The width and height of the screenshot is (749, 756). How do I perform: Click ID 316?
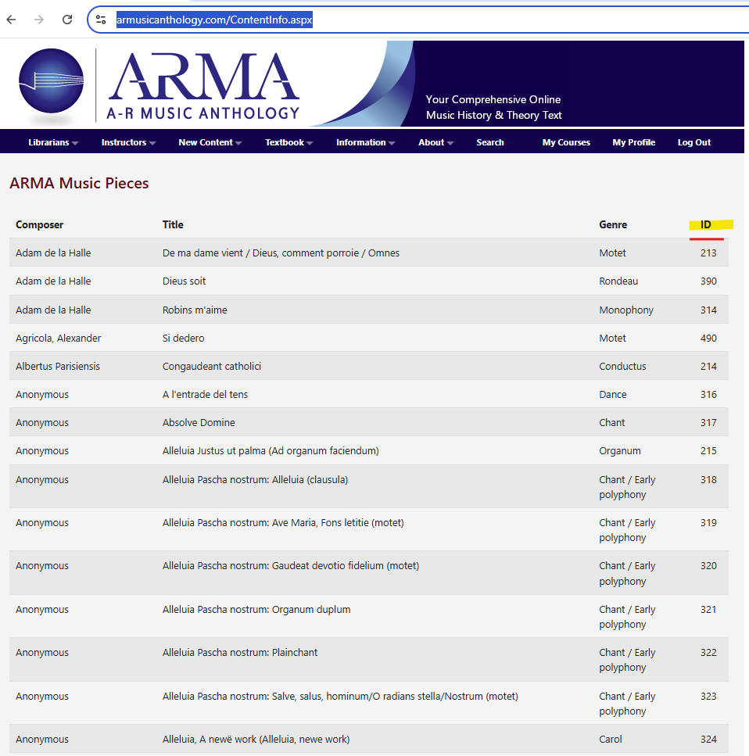pyautogui.click(x=708, y=394)
